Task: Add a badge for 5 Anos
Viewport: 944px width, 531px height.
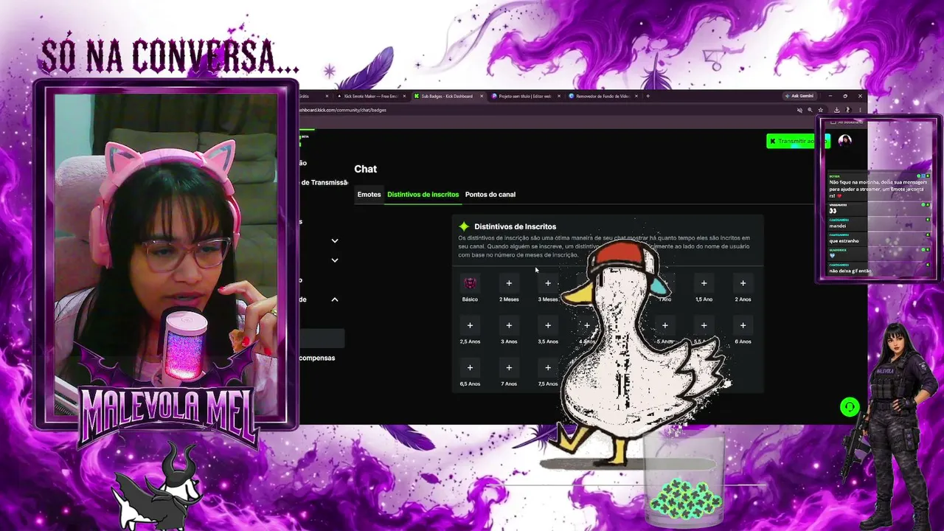Action: click(x=664, y=325)
